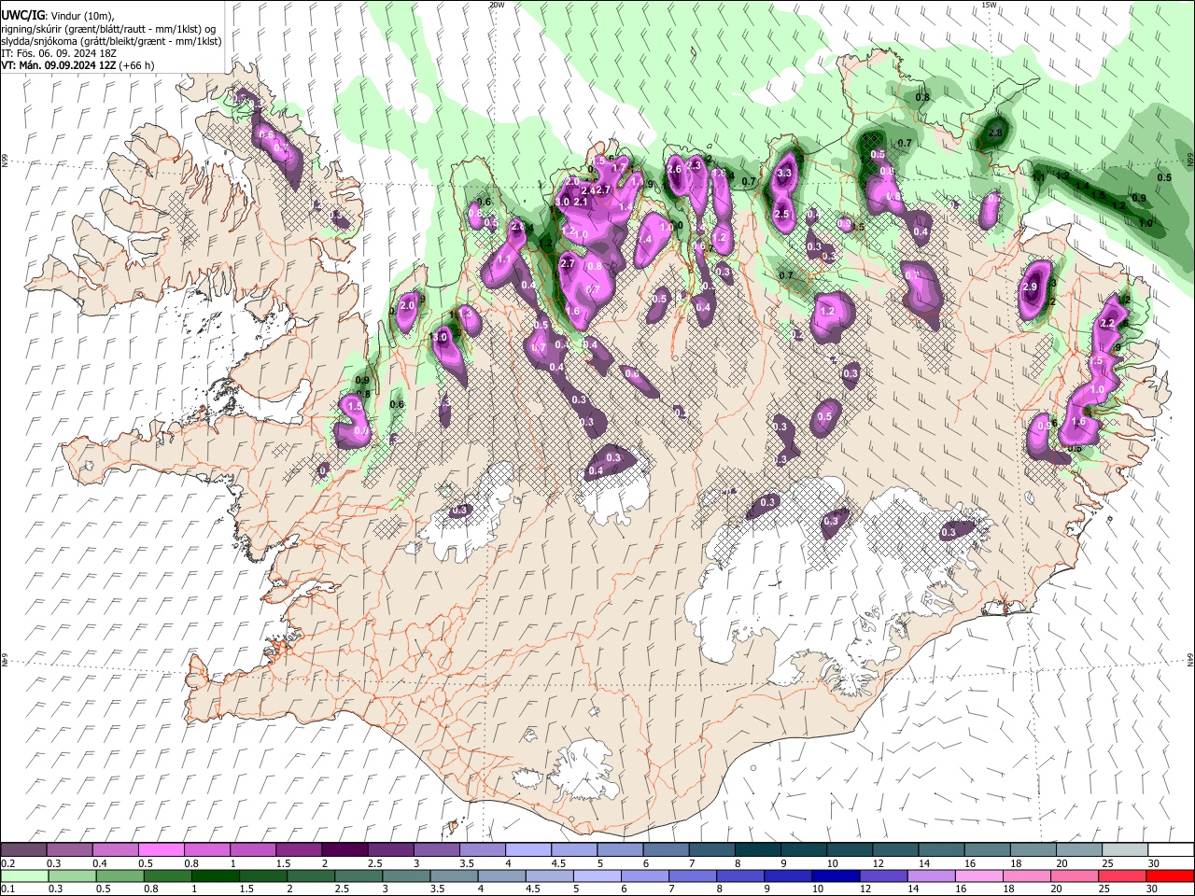Select bottom-row light pink swatch for 16–18
1195x896 pixels.
tap(977, 875)
